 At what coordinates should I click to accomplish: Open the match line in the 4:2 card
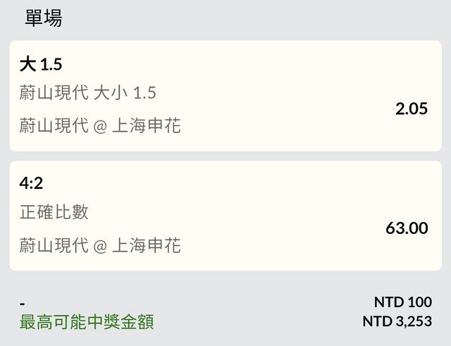pyautogui.click(x=100, y=245)
